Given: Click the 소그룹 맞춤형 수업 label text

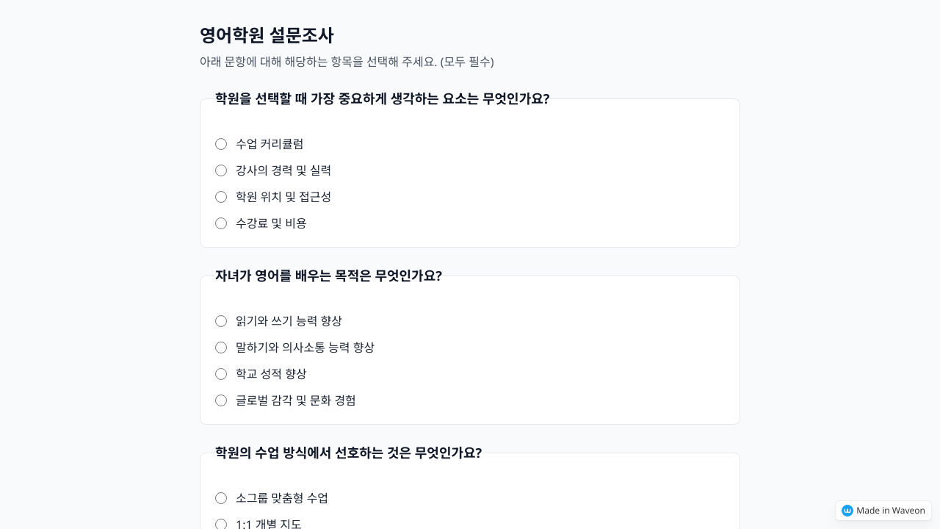Looking at the screenshot, I should tap(282, 498).
